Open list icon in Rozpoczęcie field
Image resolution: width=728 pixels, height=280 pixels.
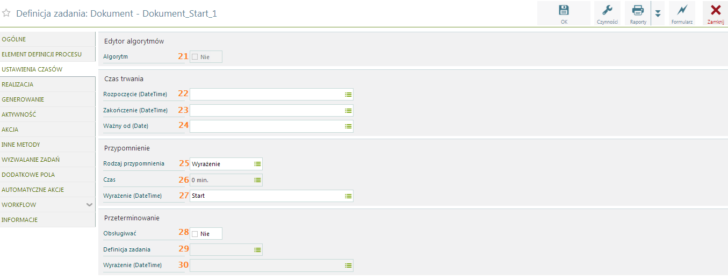tap(348, 94)
